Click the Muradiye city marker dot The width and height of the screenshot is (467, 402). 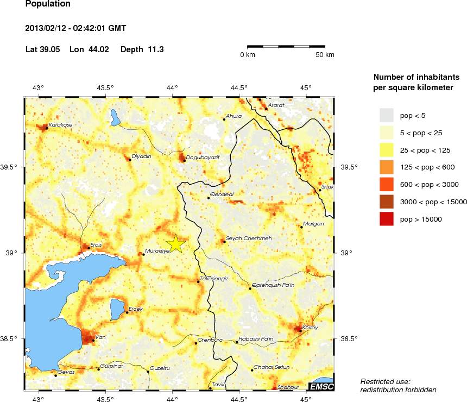[x=143, y=254]
